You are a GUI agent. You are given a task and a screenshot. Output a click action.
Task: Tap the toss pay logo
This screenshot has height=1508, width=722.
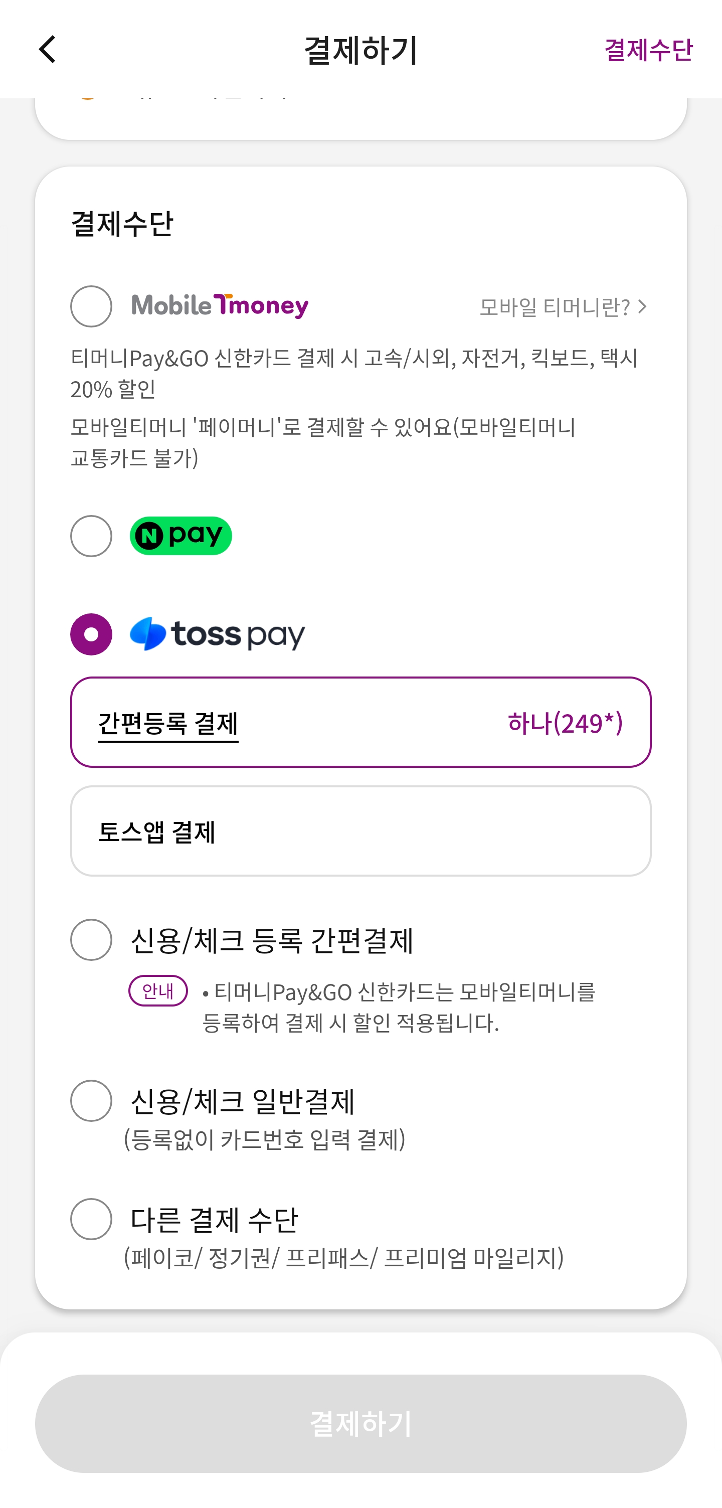(x=217, y=634)
